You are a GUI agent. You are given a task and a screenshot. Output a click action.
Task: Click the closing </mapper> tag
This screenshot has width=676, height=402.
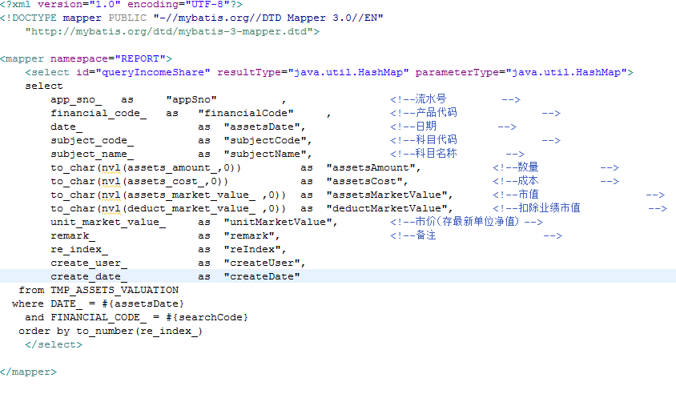pos(29,372)
